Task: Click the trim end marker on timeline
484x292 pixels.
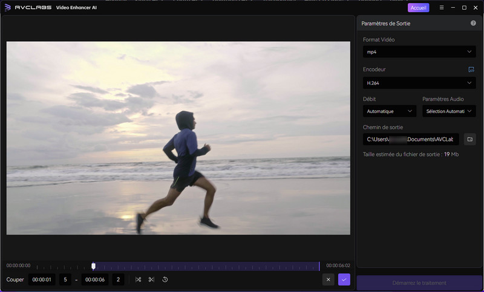Action: click(x=319, y=267)
